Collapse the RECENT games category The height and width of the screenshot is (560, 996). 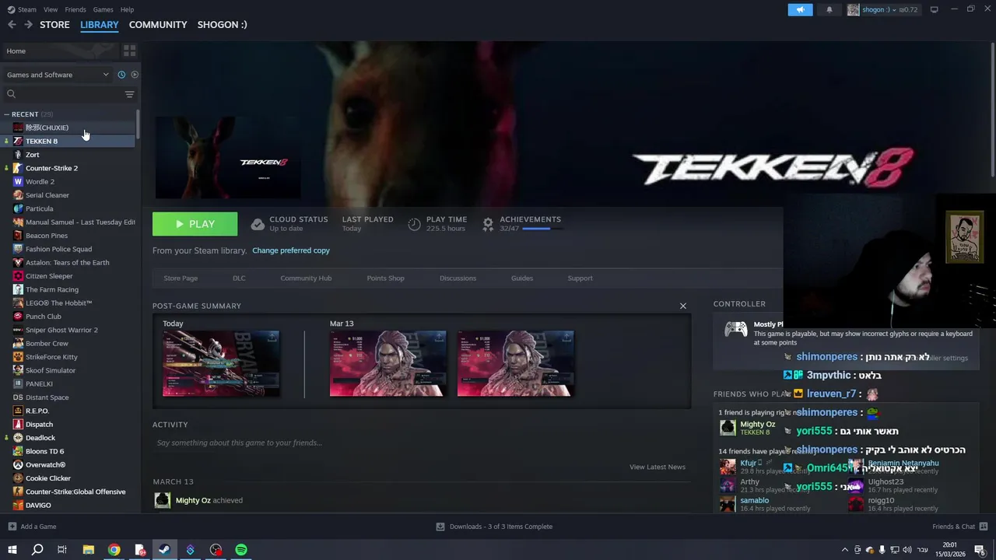point(6,114)
